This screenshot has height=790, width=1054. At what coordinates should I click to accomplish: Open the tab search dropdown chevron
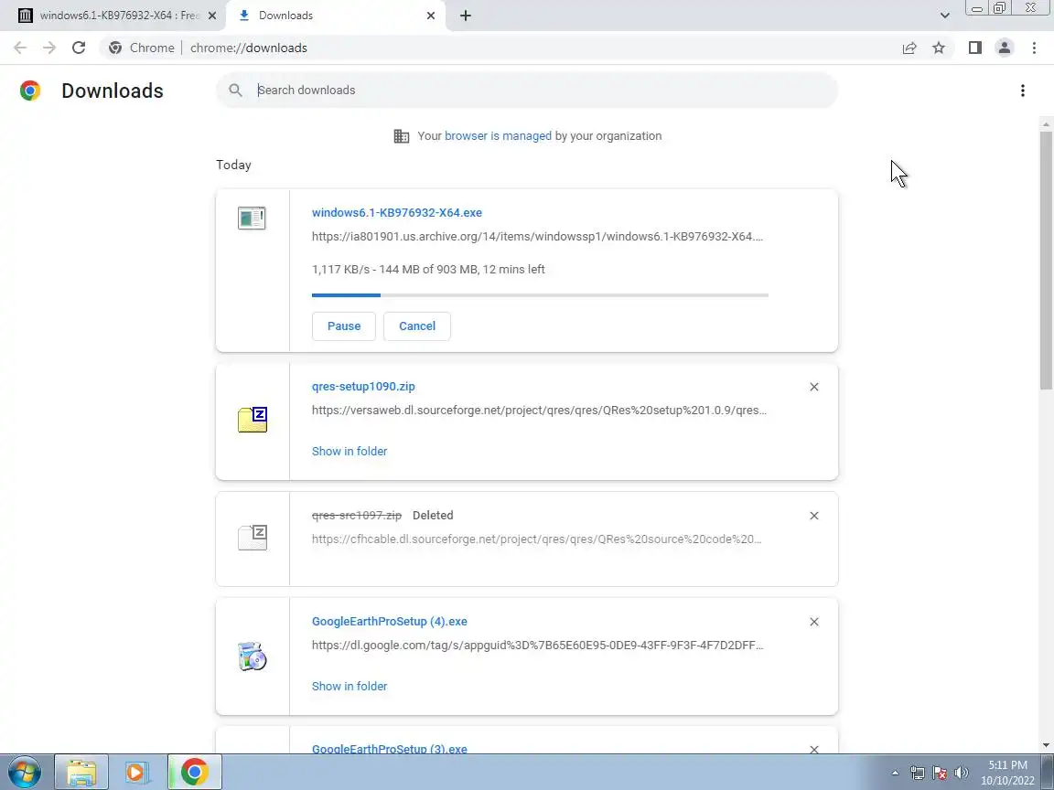pos(944,16)
